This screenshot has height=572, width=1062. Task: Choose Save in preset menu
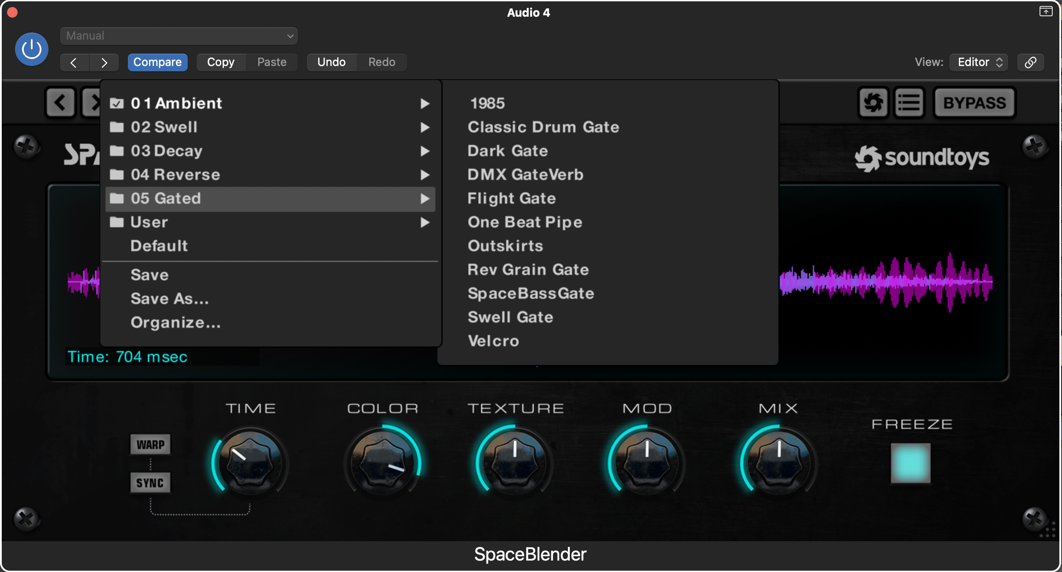point(150,275)
